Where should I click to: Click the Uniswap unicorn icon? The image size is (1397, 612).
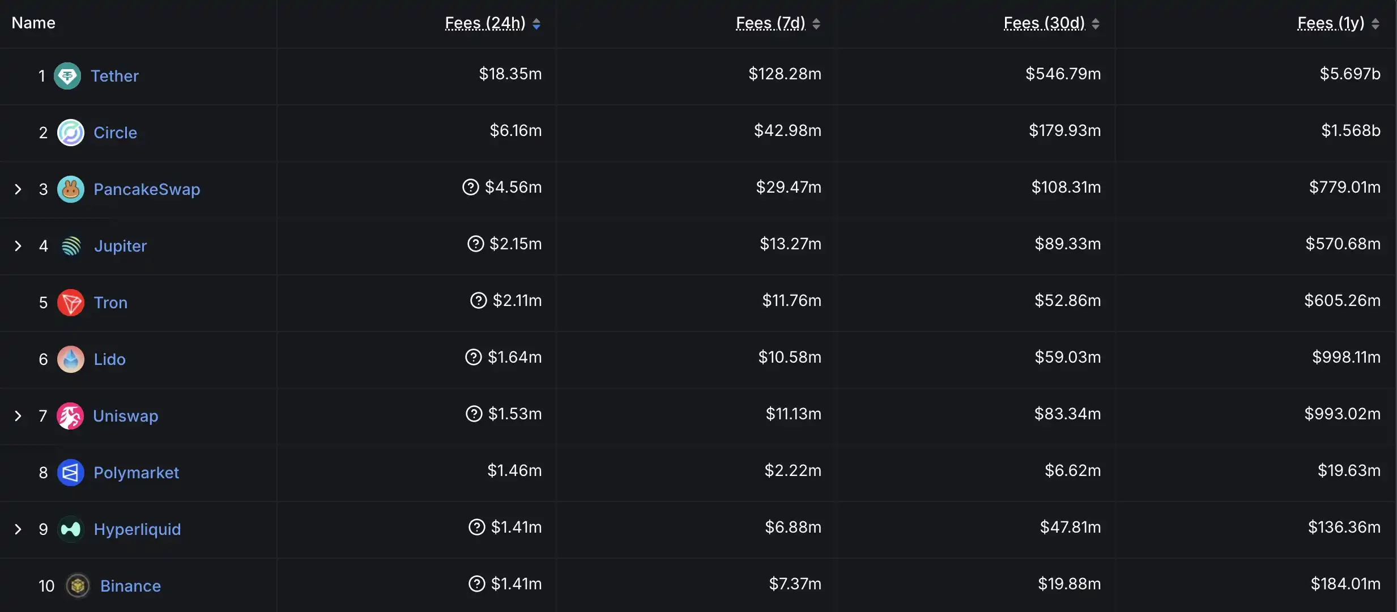click(x=70, y=416)
